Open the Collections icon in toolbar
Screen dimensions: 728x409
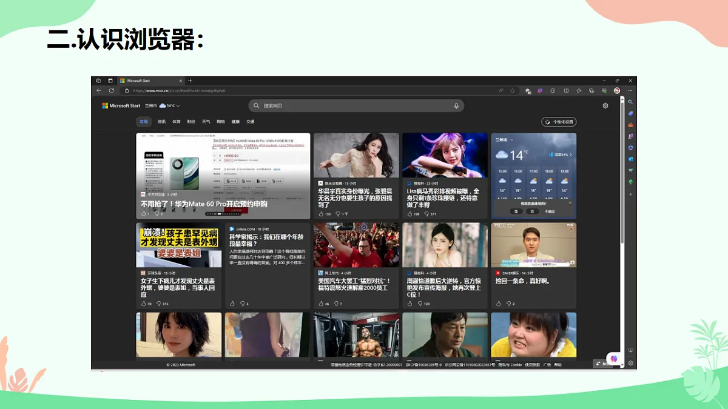tap(591, 90)
